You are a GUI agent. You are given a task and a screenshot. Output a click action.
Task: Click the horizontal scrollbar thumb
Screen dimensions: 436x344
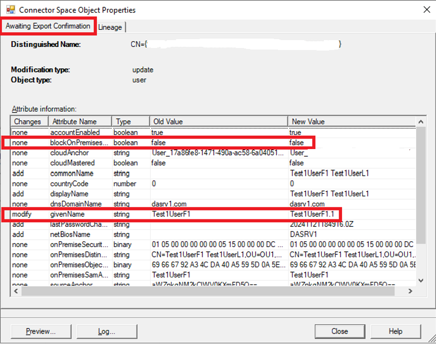208,291
